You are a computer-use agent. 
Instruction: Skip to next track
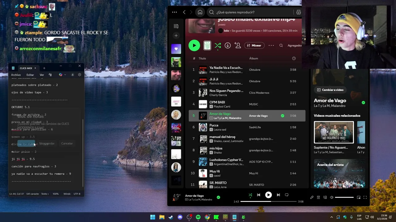coord(278,195)
